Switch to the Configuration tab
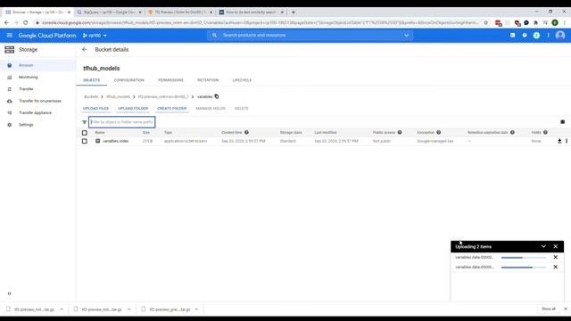 point(128,80)
